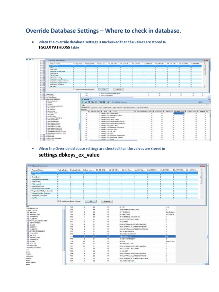219x292 pixels.
Task: Select the NUMREF column in the tree
Action: 33,227
